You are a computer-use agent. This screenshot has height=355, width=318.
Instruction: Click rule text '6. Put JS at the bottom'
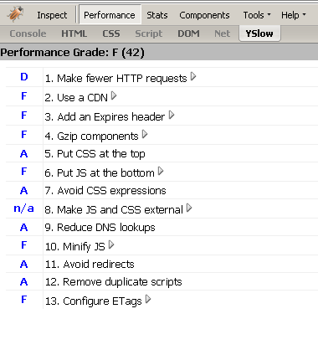100,173
